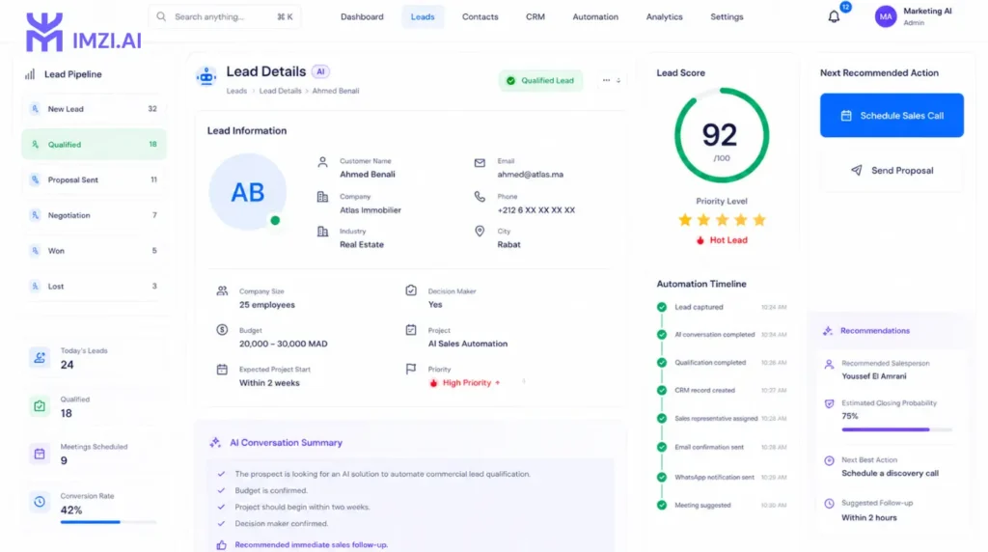Viewport: 988px width, 552px height.
Task: Click the person icon beside Customer Name
Action: (x=322, y=162)
